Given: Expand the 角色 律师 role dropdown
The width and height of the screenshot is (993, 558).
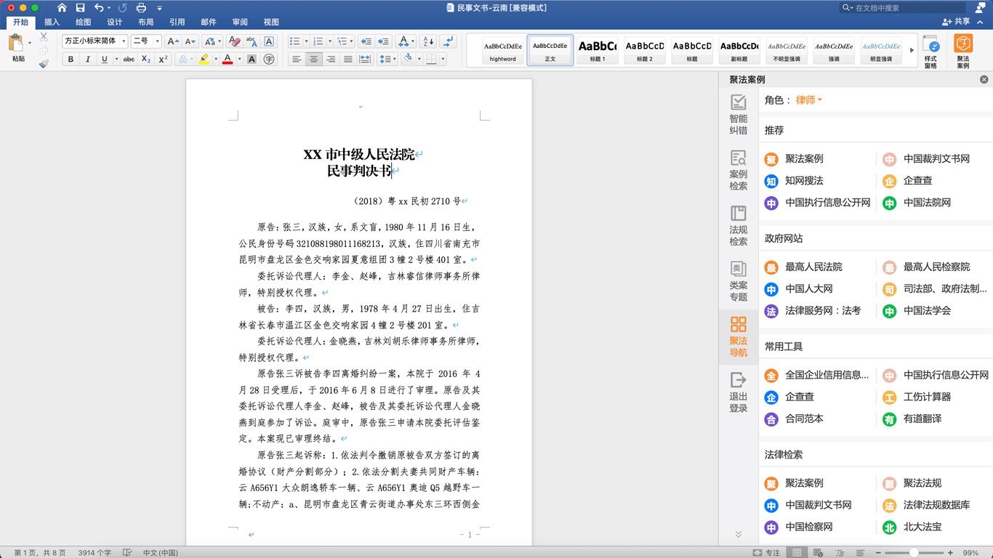Looking at the screenshot, I should tap(809, 100).
